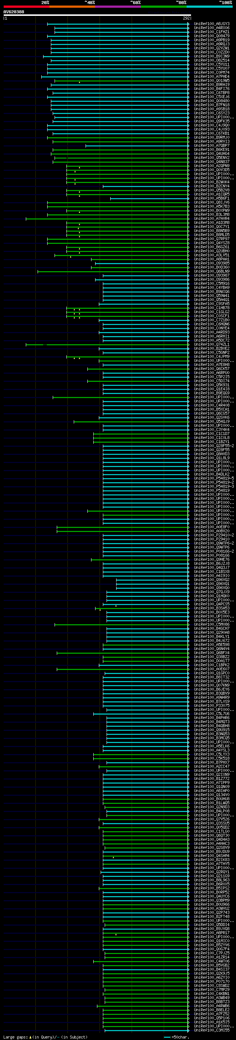This screenshot has height=1040, width=236.
Task: Open hit UniRef100_Q2V2W1
Action: (x=212, y=48)
